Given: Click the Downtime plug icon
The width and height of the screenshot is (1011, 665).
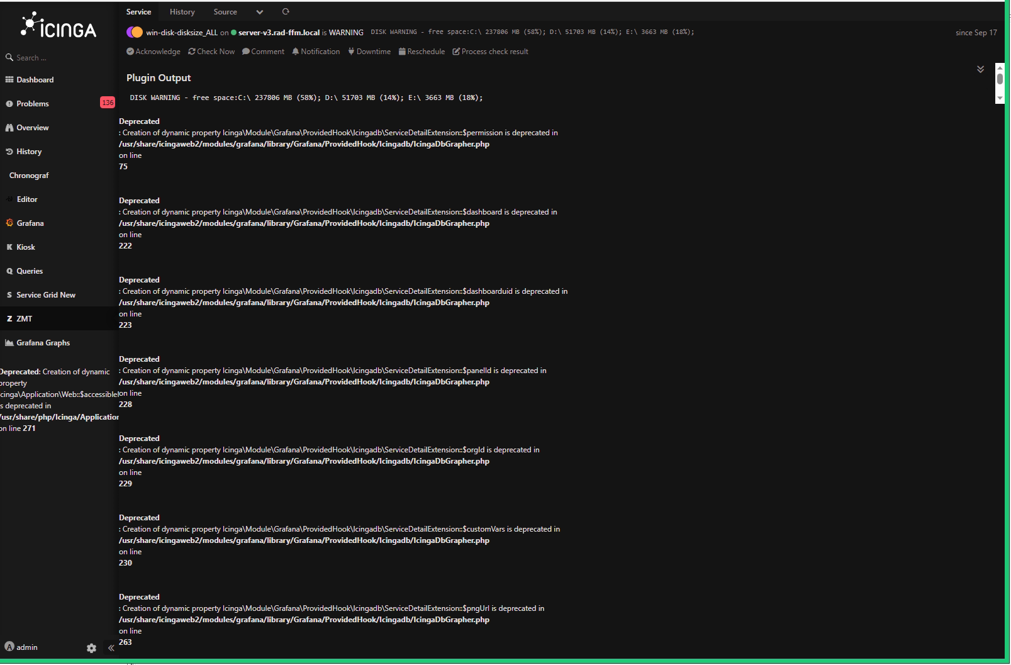Looking at the screenshot, I should point(352,51).
